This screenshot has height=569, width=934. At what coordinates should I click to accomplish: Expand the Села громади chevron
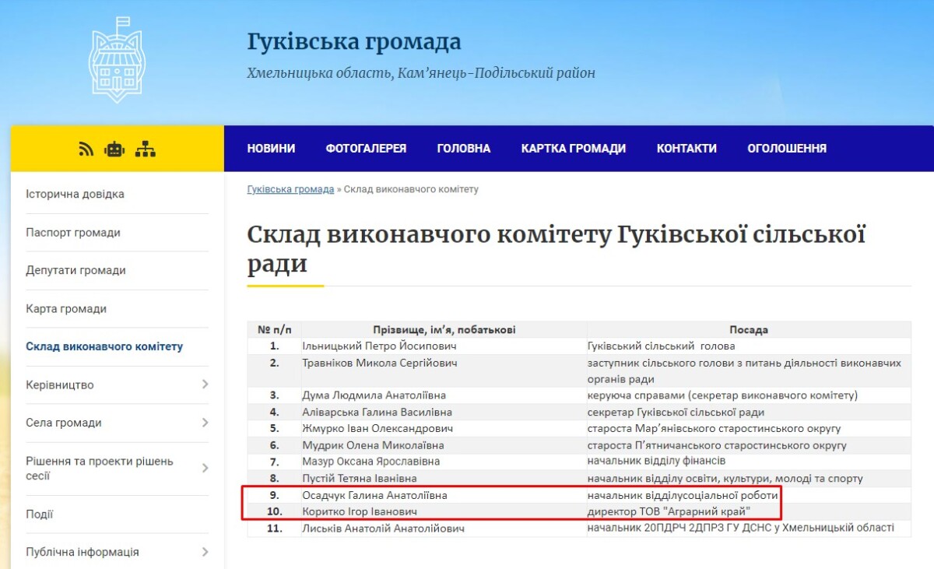[205, 423]
